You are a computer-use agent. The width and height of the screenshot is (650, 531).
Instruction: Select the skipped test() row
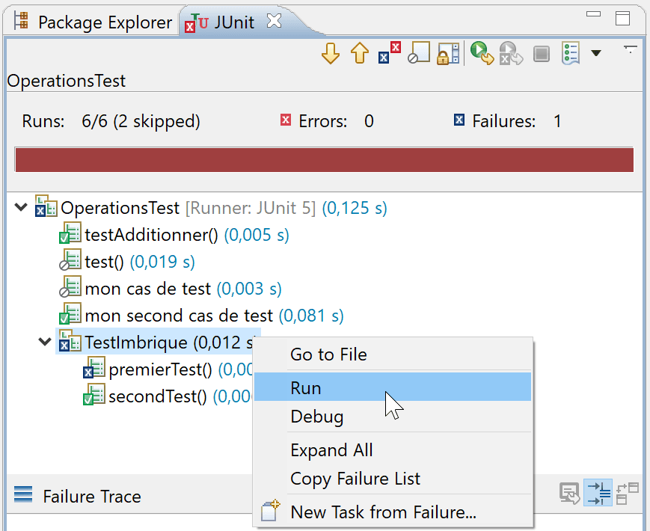(127, 262)
